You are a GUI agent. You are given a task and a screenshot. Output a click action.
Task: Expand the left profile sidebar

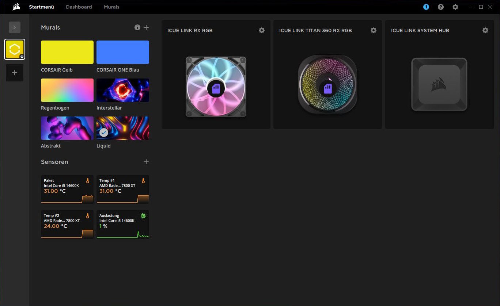click(15, 27)
